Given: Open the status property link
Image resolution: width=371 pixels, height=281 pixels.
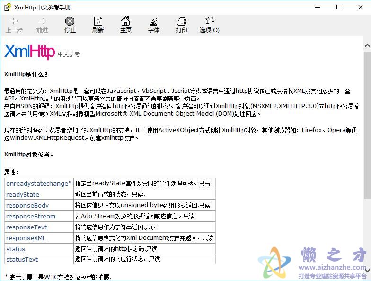Looking at the screenshot, I should click(16, 249).
